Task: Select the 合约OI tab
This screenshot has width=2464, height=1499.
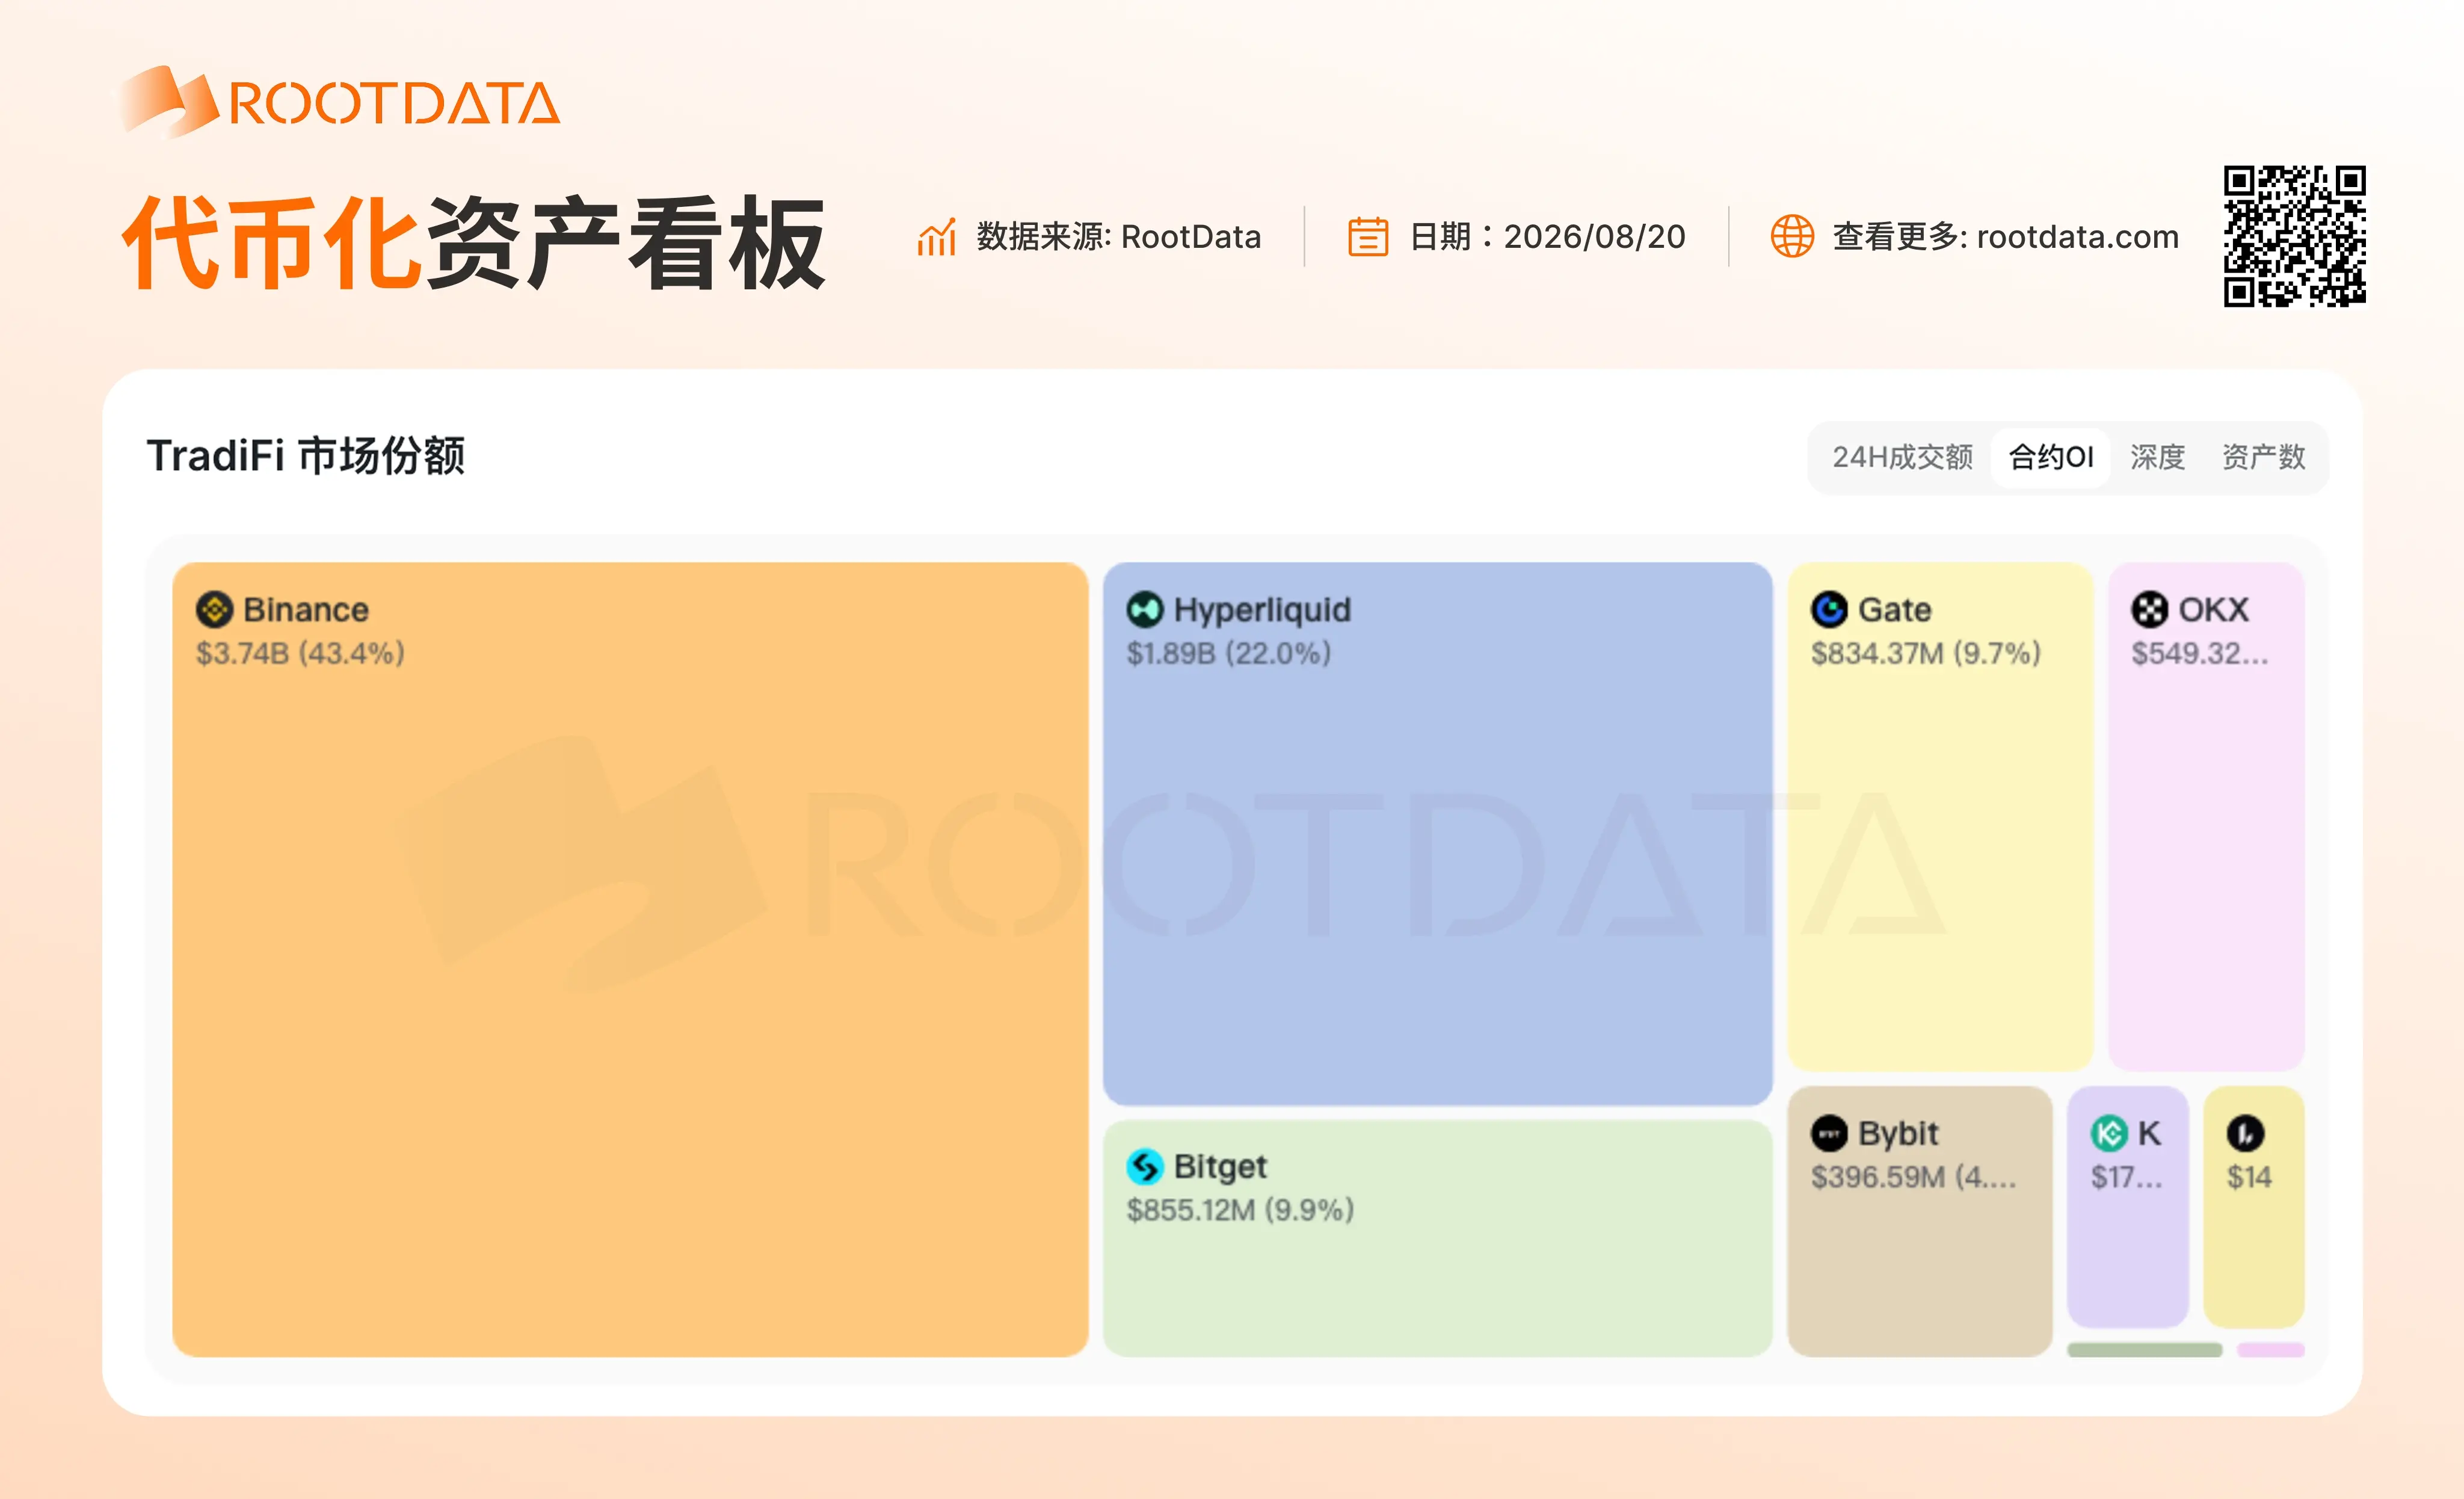Action: 2050,458
